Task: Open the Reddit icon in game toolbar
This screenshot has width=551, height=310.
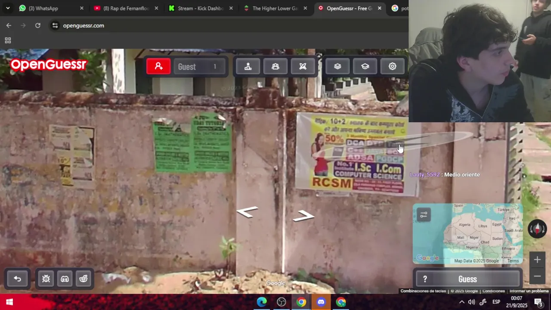Action: tap(84, 279)
